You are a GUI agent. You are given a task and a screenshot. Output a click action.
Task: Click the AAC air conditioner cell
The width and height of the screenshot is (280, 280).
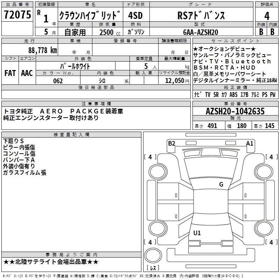27,73
